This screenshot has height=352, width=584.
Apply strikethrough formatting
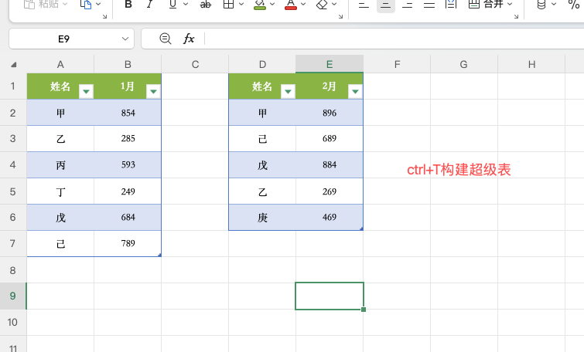pyautogui.click(x=206, y=5)
